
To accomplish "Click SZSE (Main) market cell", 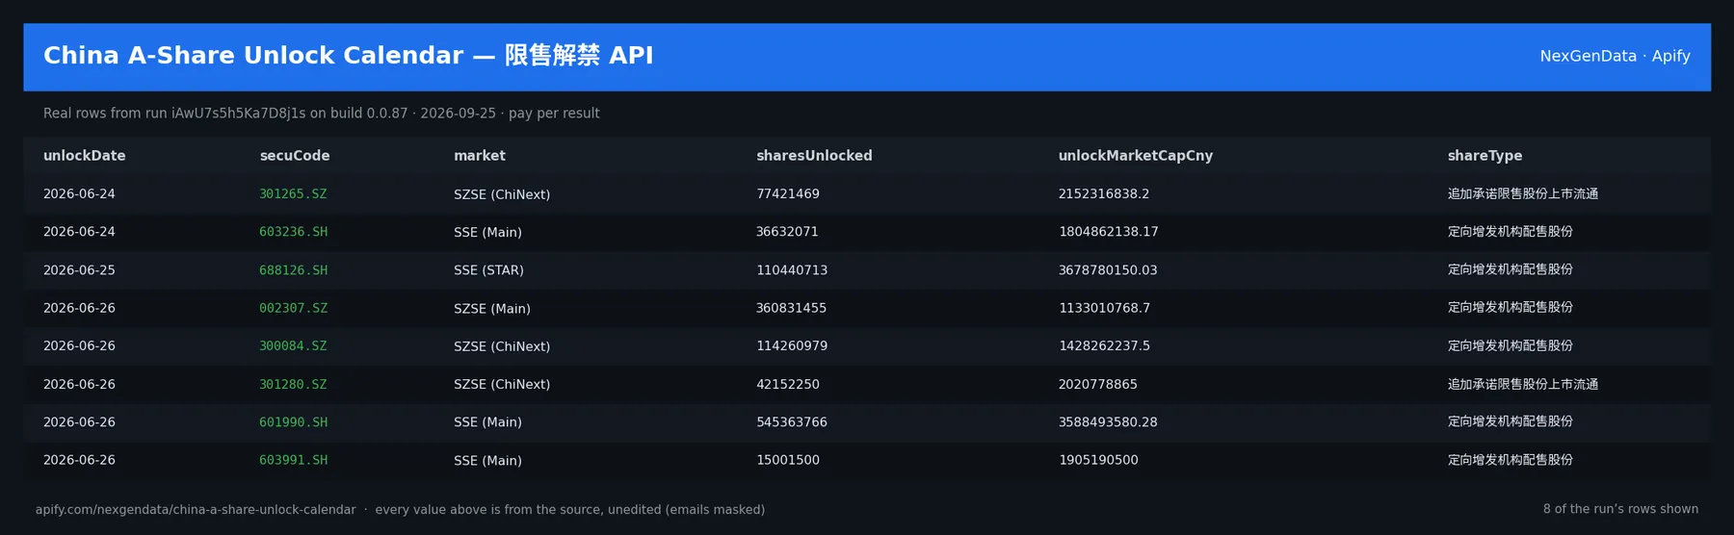I will click(x=492, y=309).
